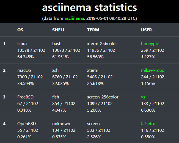Click the bash shell entry
179x143 pixels.
coord(57,44)
